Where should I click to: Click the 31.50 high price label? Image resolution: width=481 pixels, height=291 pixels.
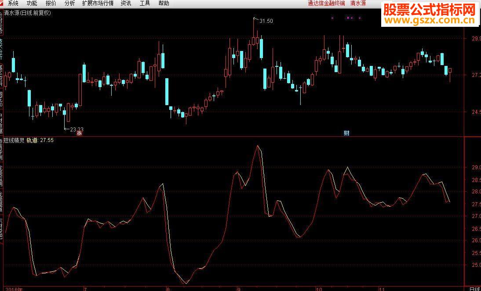(x=266, y=21)
